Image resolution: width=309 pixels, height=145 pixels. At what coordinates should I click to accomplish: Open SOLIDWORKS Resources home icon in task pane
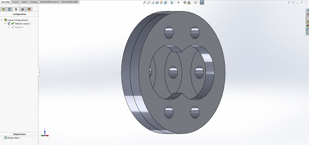click(x=307, y=10)
